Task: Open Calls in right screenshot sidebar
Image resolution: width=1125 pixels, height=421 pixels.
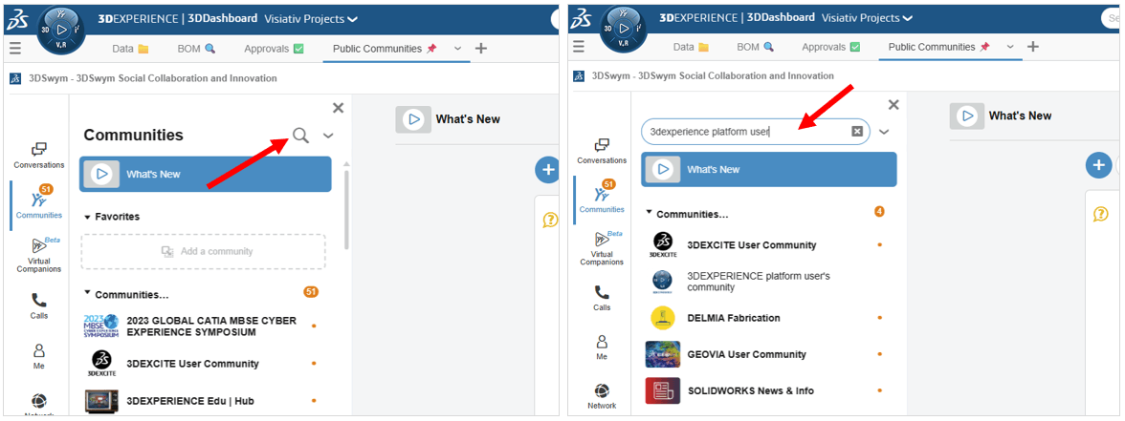Action: click(602, 299)
